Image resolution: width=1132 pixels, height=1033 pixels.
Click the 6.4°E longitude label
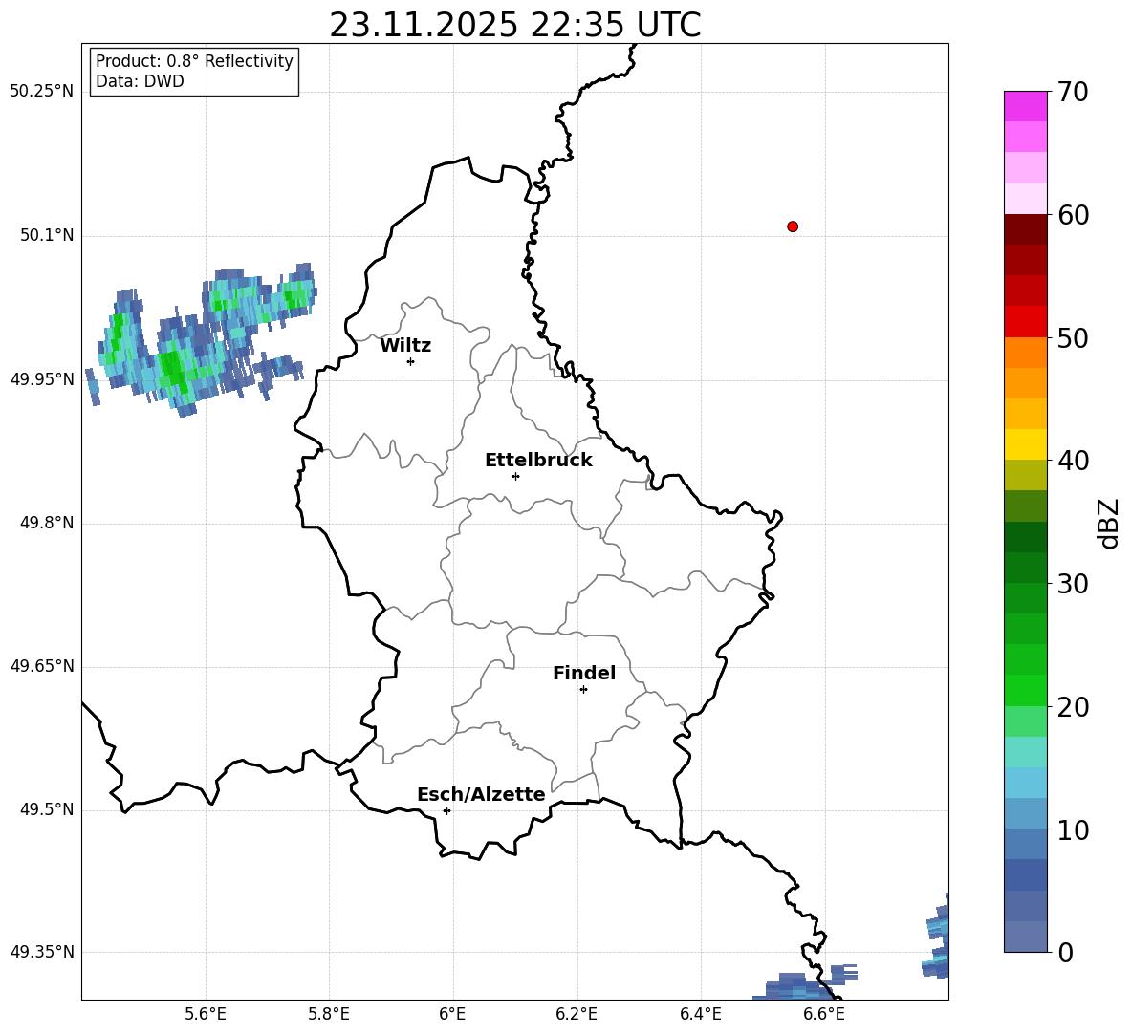[x=700, y=1014]
